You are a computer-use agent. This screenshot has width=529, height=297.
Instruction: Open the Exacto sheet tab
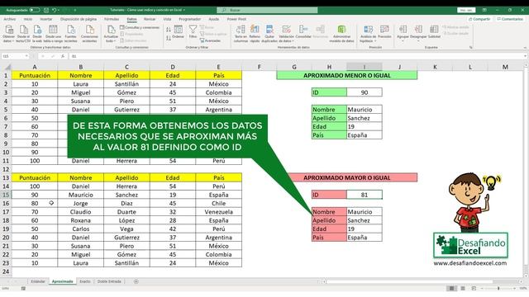85,281
